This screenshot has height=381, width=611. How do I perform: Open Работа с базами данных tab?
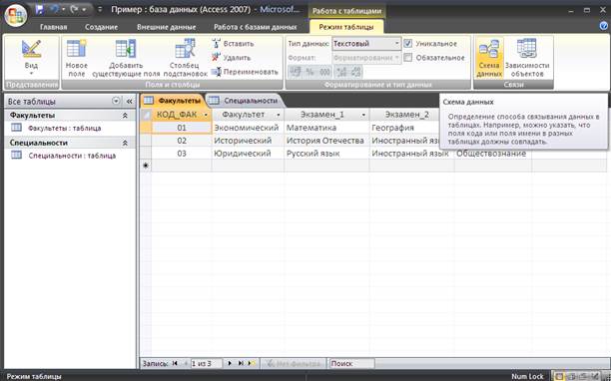256,27
